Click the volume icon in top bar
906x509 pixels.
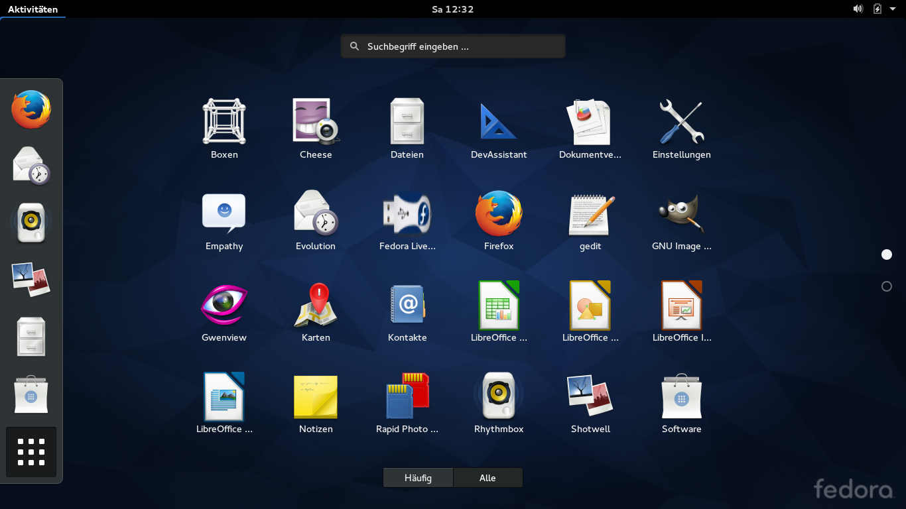pyautogui.click(x=858, y=9)
